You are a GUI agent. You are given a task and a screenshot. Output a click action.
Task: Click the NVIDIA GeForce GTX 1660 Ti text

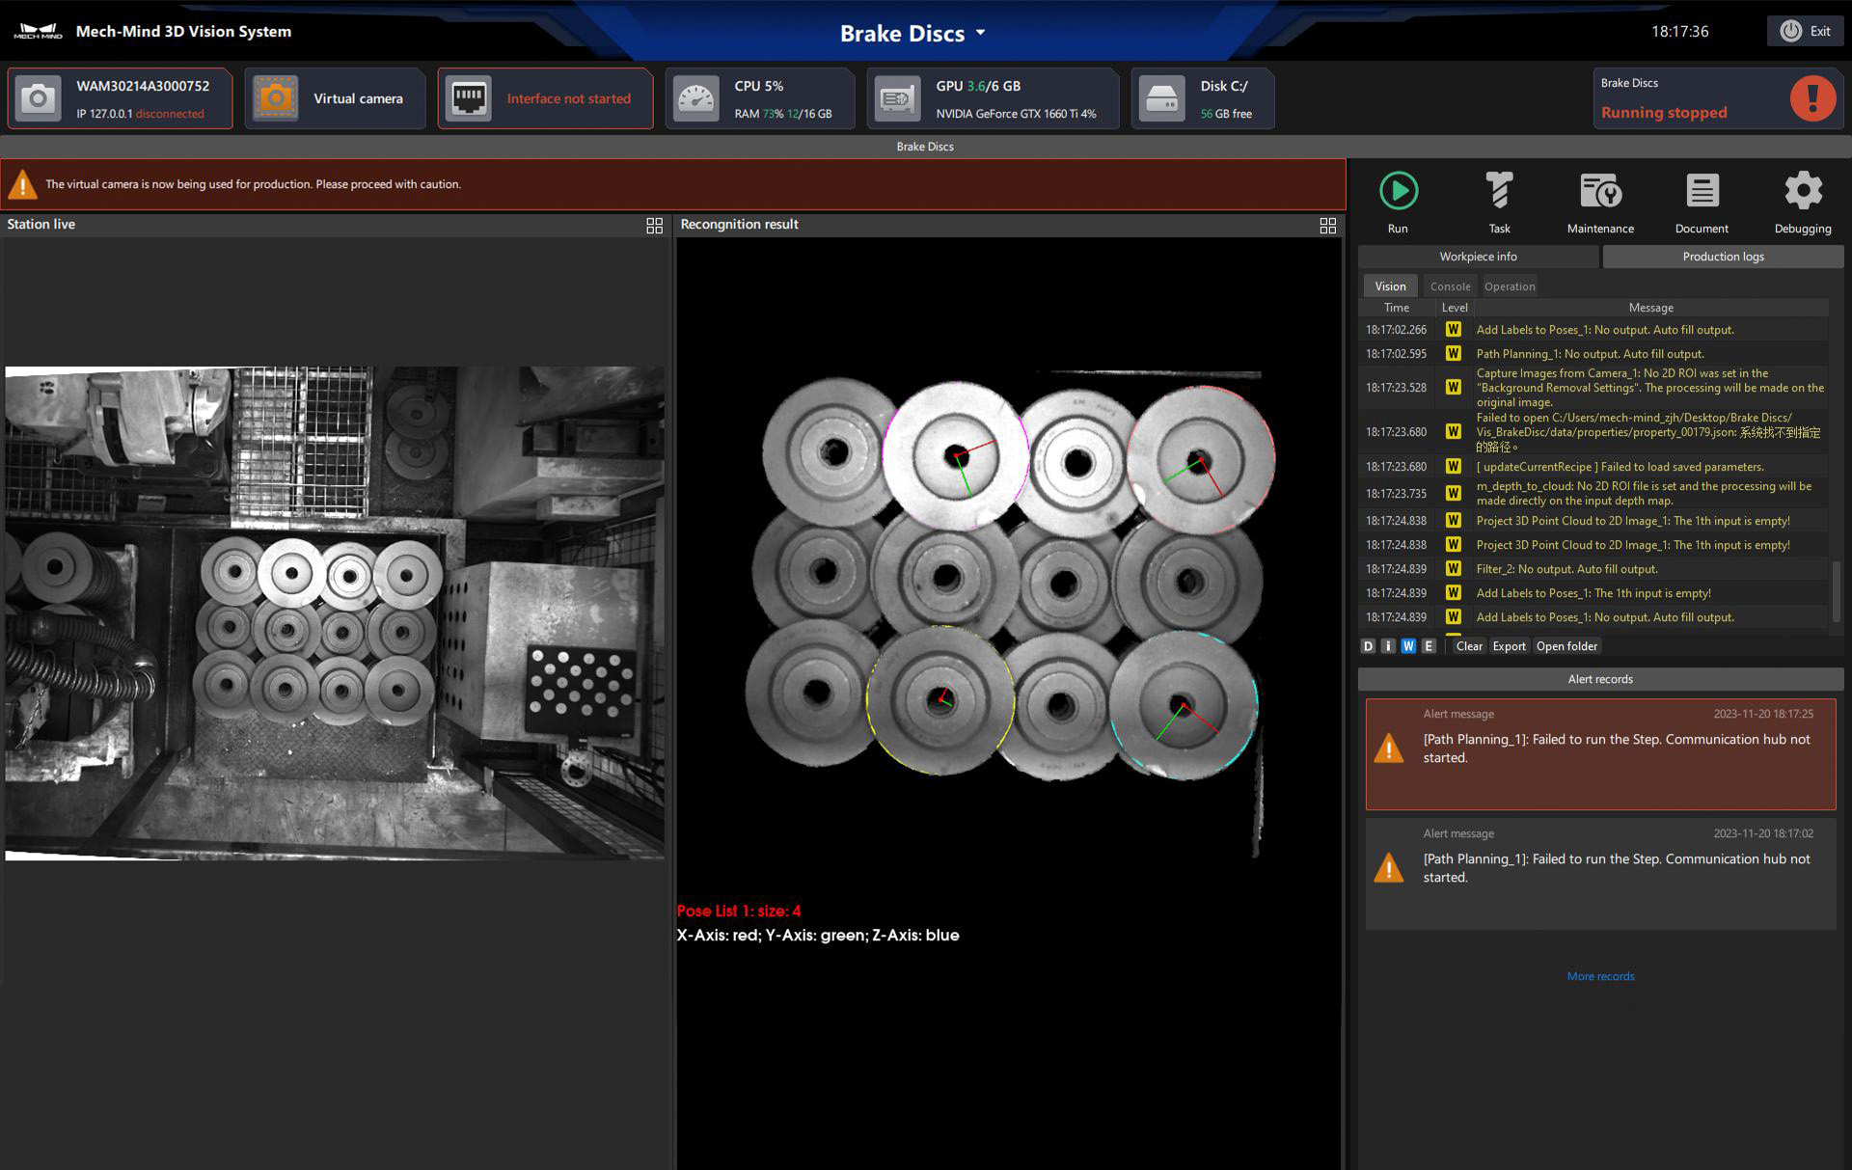click(x=1016, y=114)
